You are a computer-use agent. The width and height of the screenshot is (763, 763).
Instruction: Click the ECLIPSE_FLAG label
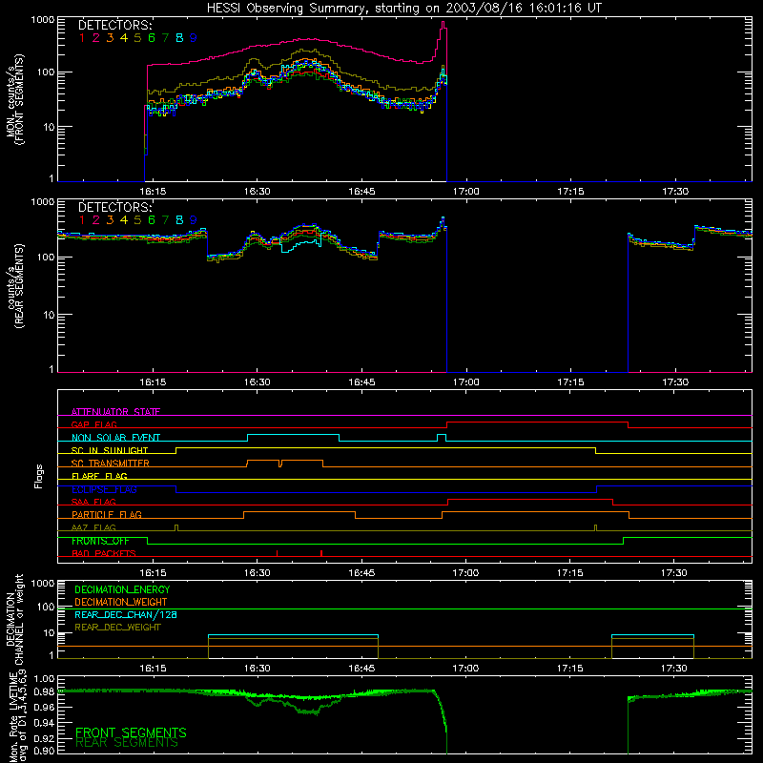pyautogui.click(x=104, y=489)
